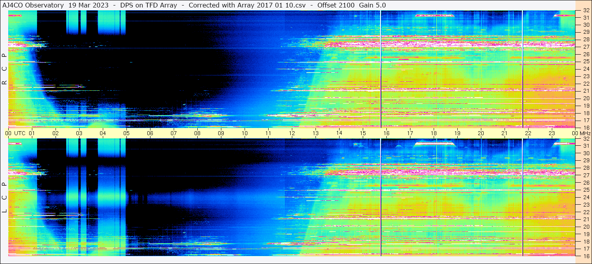Click the "AJ4CO Observatory" title text
592x264 pixels.
pyautogui.click(x=33, y=5)
